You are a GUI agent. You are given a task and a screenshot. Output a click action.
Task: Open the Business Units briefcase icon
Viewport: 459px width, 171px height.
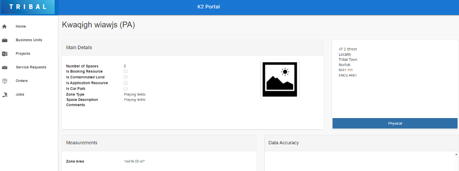pyautogui.click(x=4, y=40)
